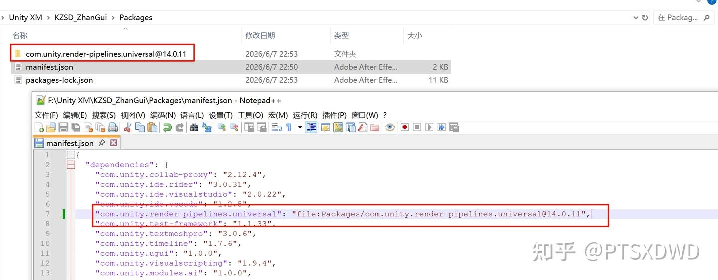The image size is (718, 280).
Task: Open the 窗口(W) menu
Action: tap(364, 115)
